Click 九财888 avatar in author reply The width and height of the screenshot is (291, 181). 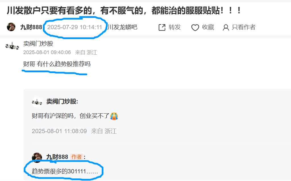click(x=37, y=157)
